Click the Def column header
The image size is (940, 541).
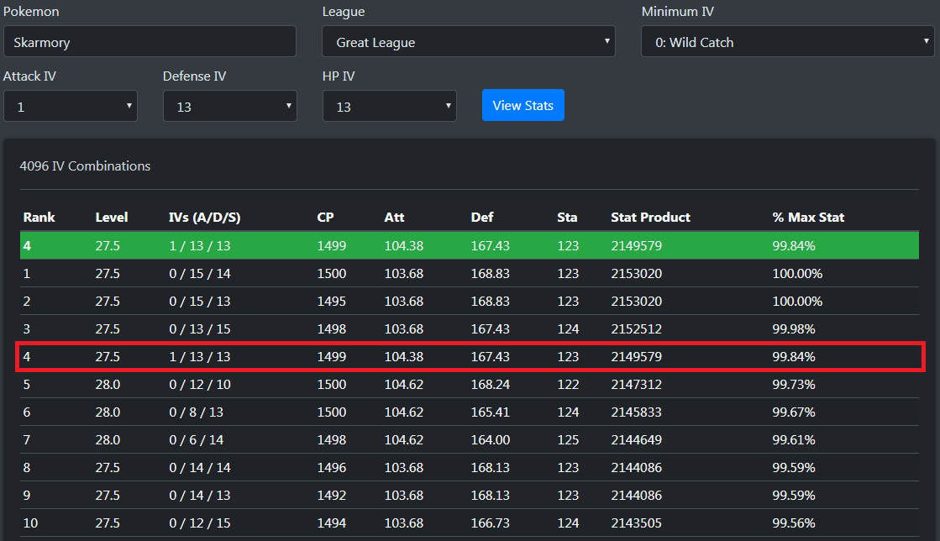click(x=482, y=217)
